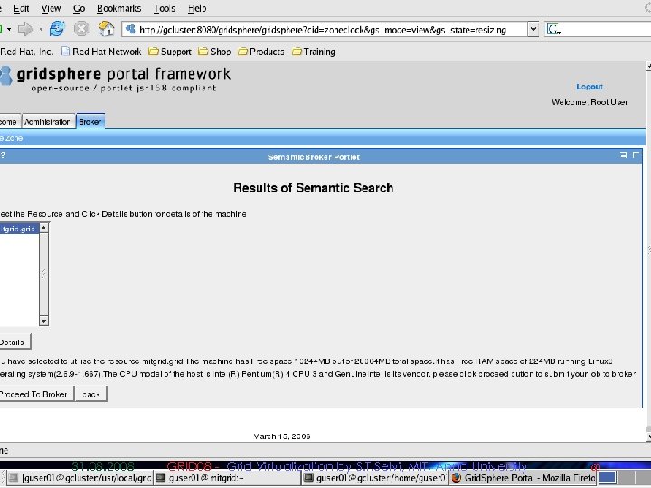Switch to the Broker tab
The image size is (651, 488).
pyautogui.click(x=90, y=122)
